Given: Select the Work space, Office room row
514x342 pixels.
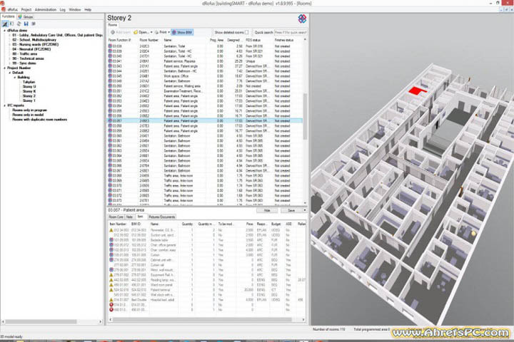Looking at the screenshot, I should (206, 76).
